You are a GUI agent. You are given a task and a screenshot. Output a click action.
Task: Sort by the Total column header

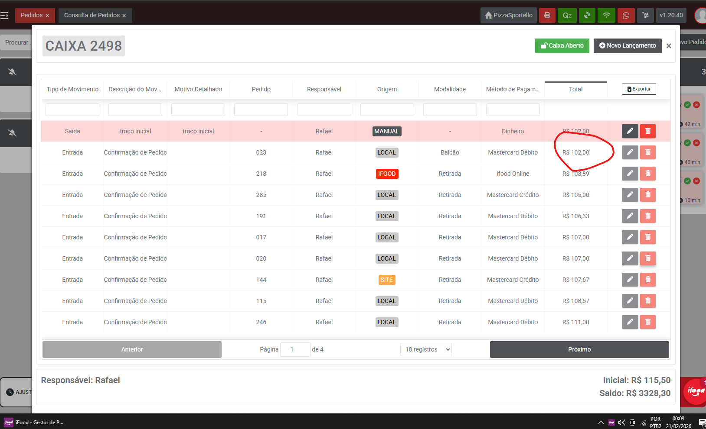575,89
